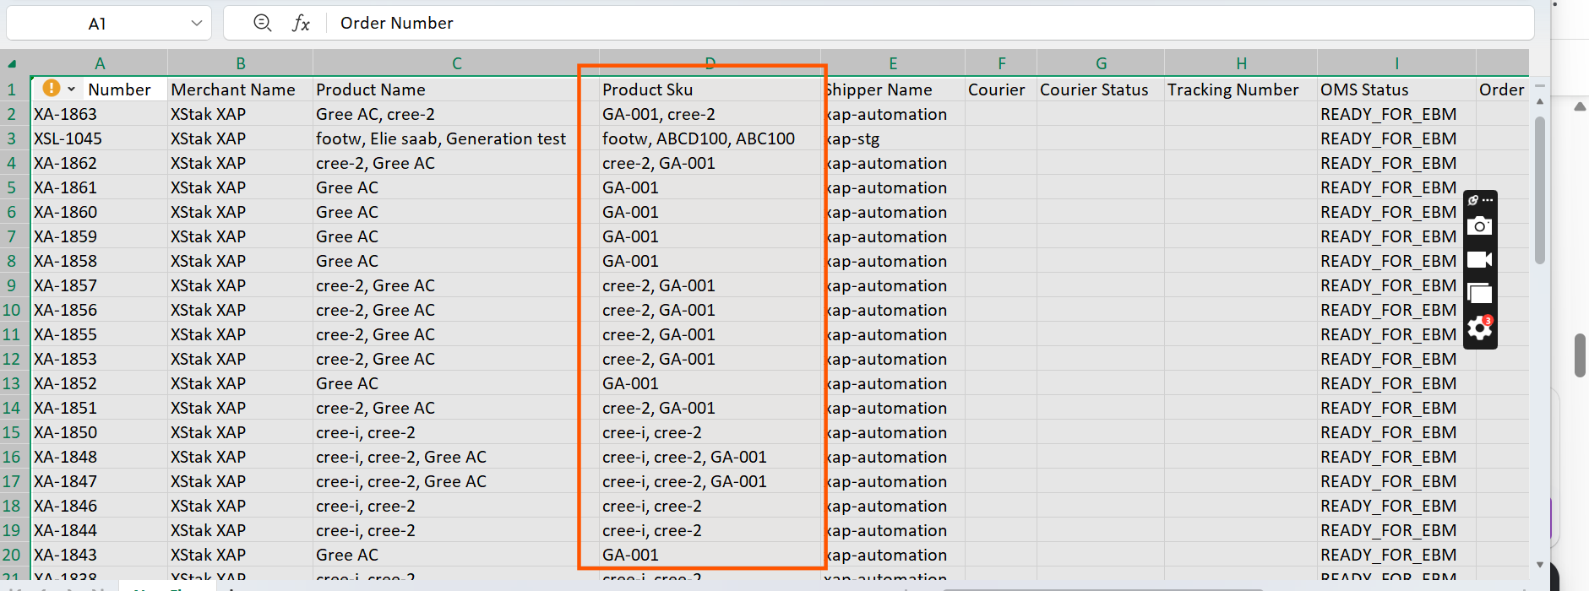Click the Product Sku header cell
The image size is (1589, 591).
click(710, 89)
